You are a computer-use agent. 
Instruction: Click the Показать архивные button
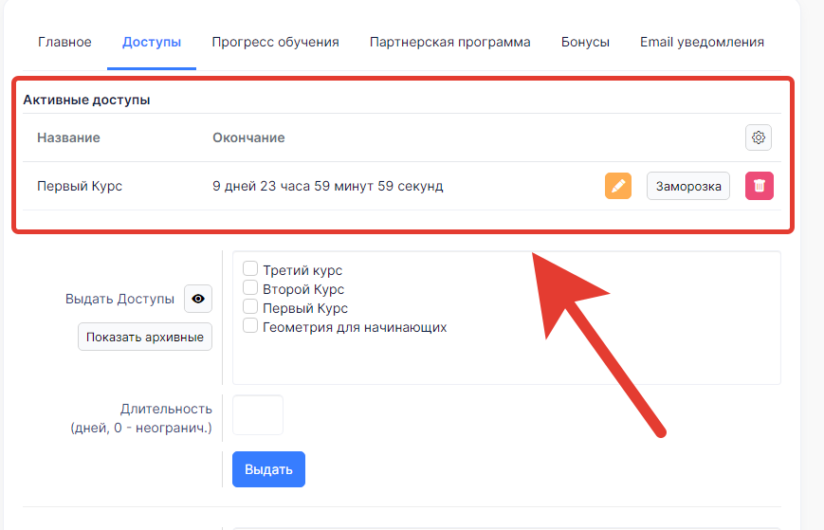click(x=145, y=337)
